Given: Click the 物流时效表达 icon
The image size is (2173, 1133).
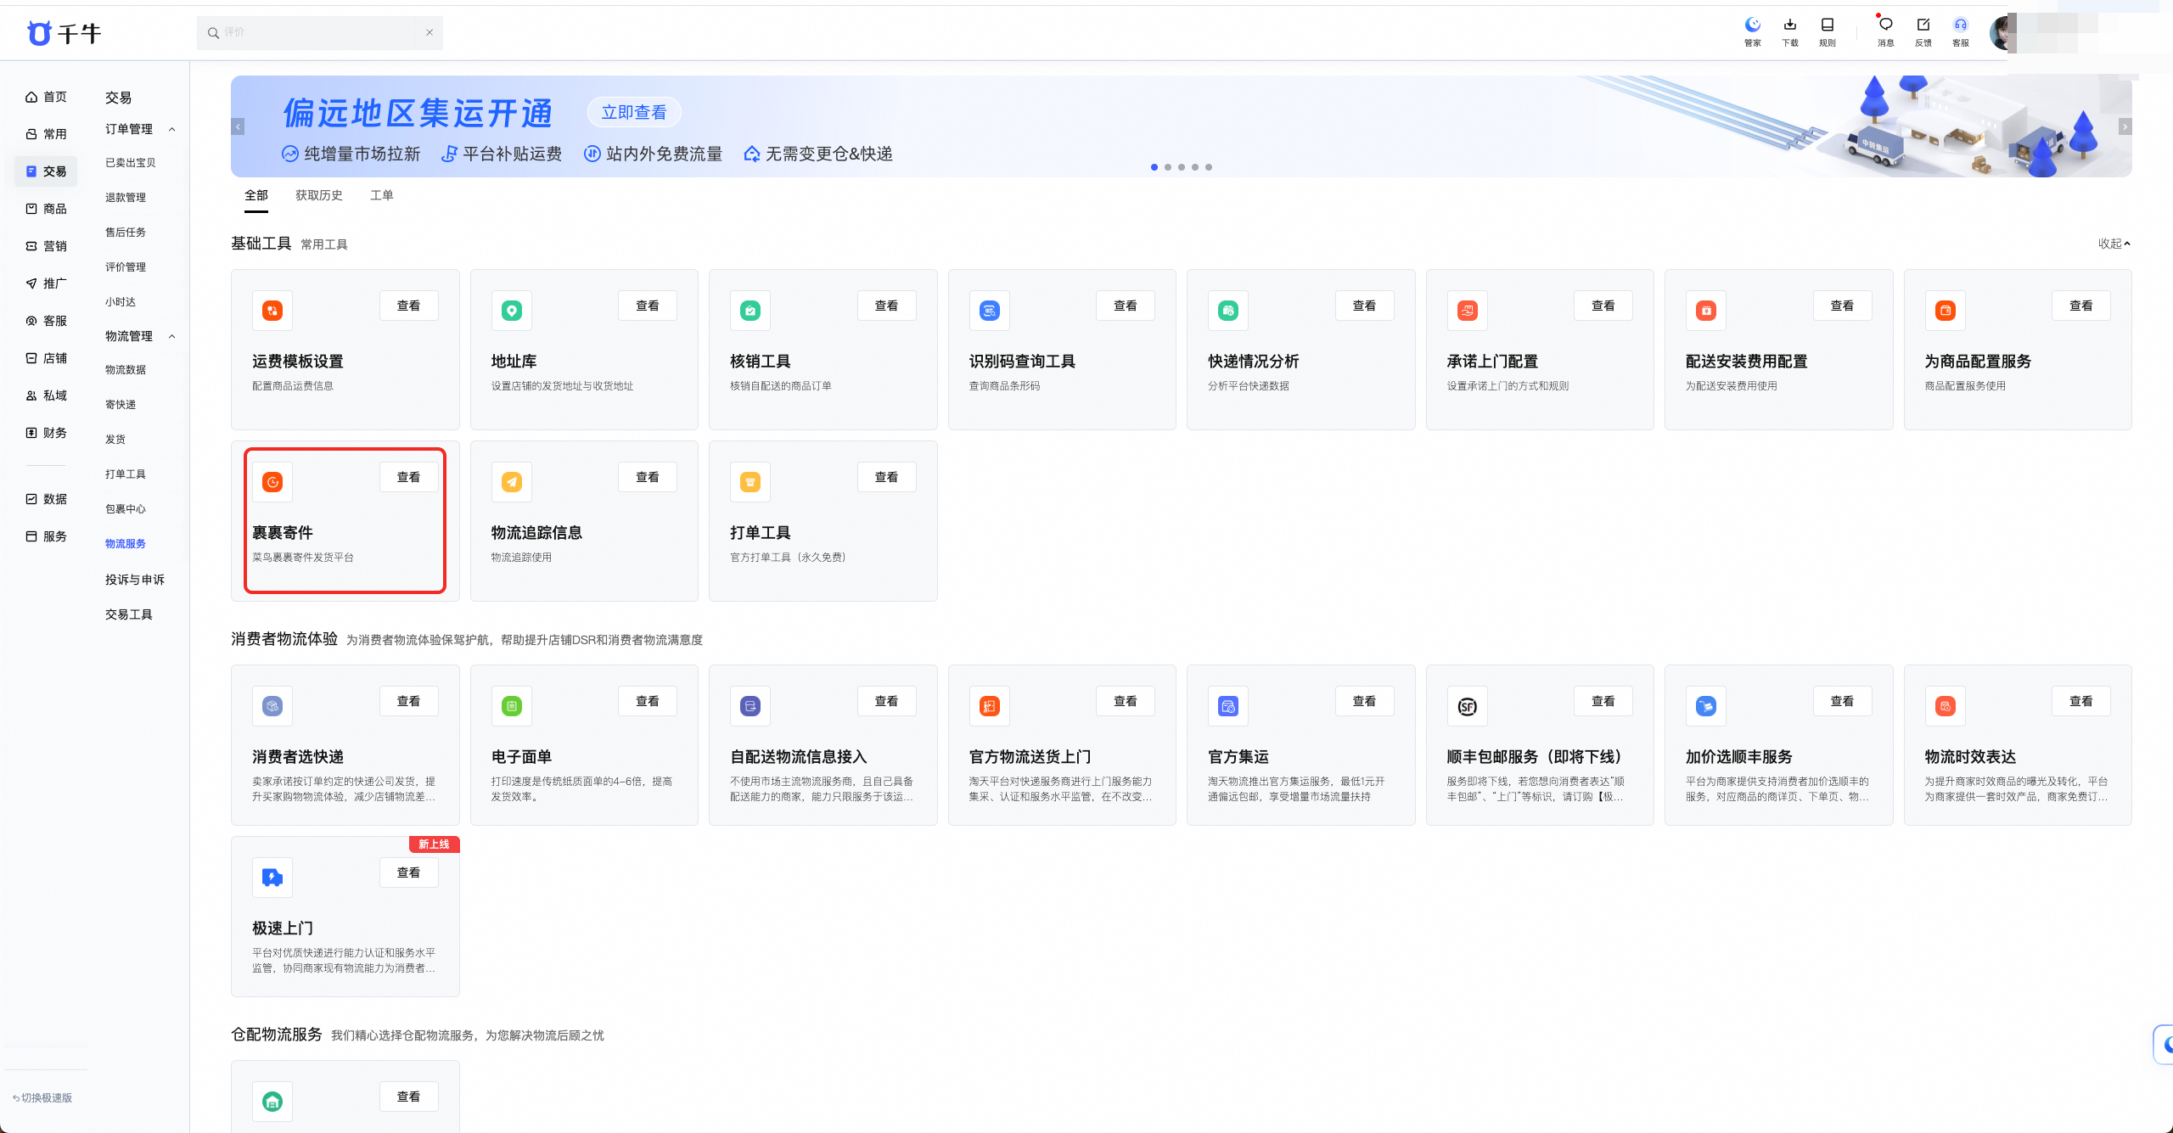Looking at the screenshot, I should click(x=1946, y=706).
